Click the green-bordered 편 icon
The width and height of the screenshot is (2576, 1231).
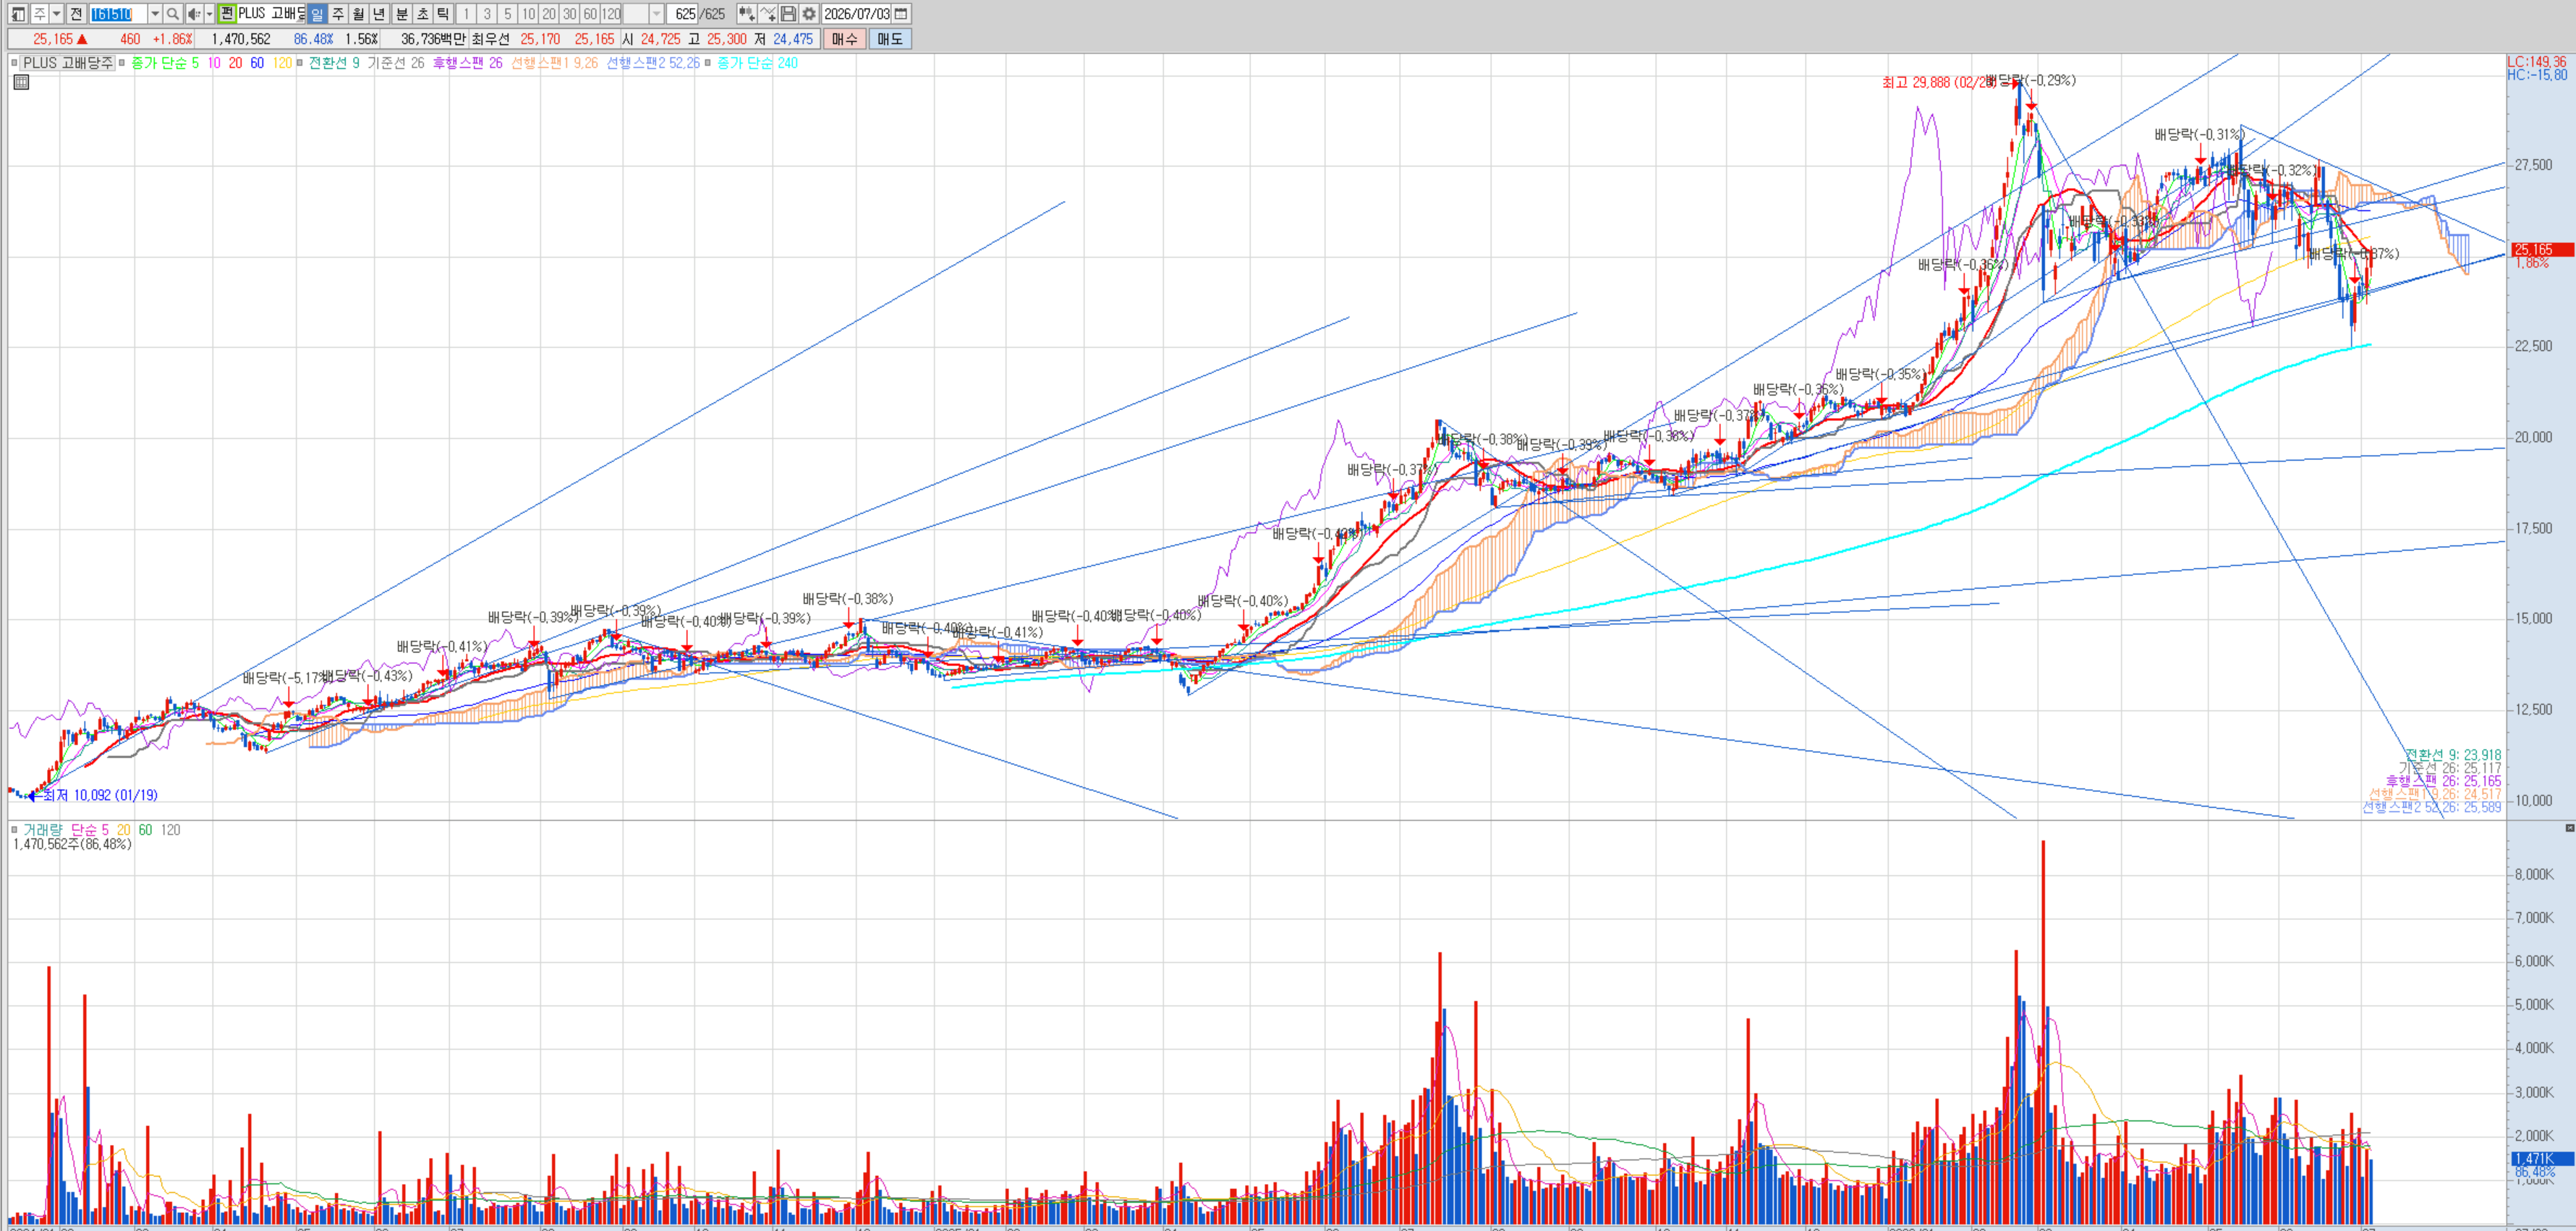point(226,14)
